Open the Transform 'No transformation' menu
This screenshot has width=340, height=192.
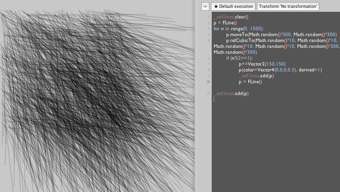pyautogui.click(x=288, y=7)
